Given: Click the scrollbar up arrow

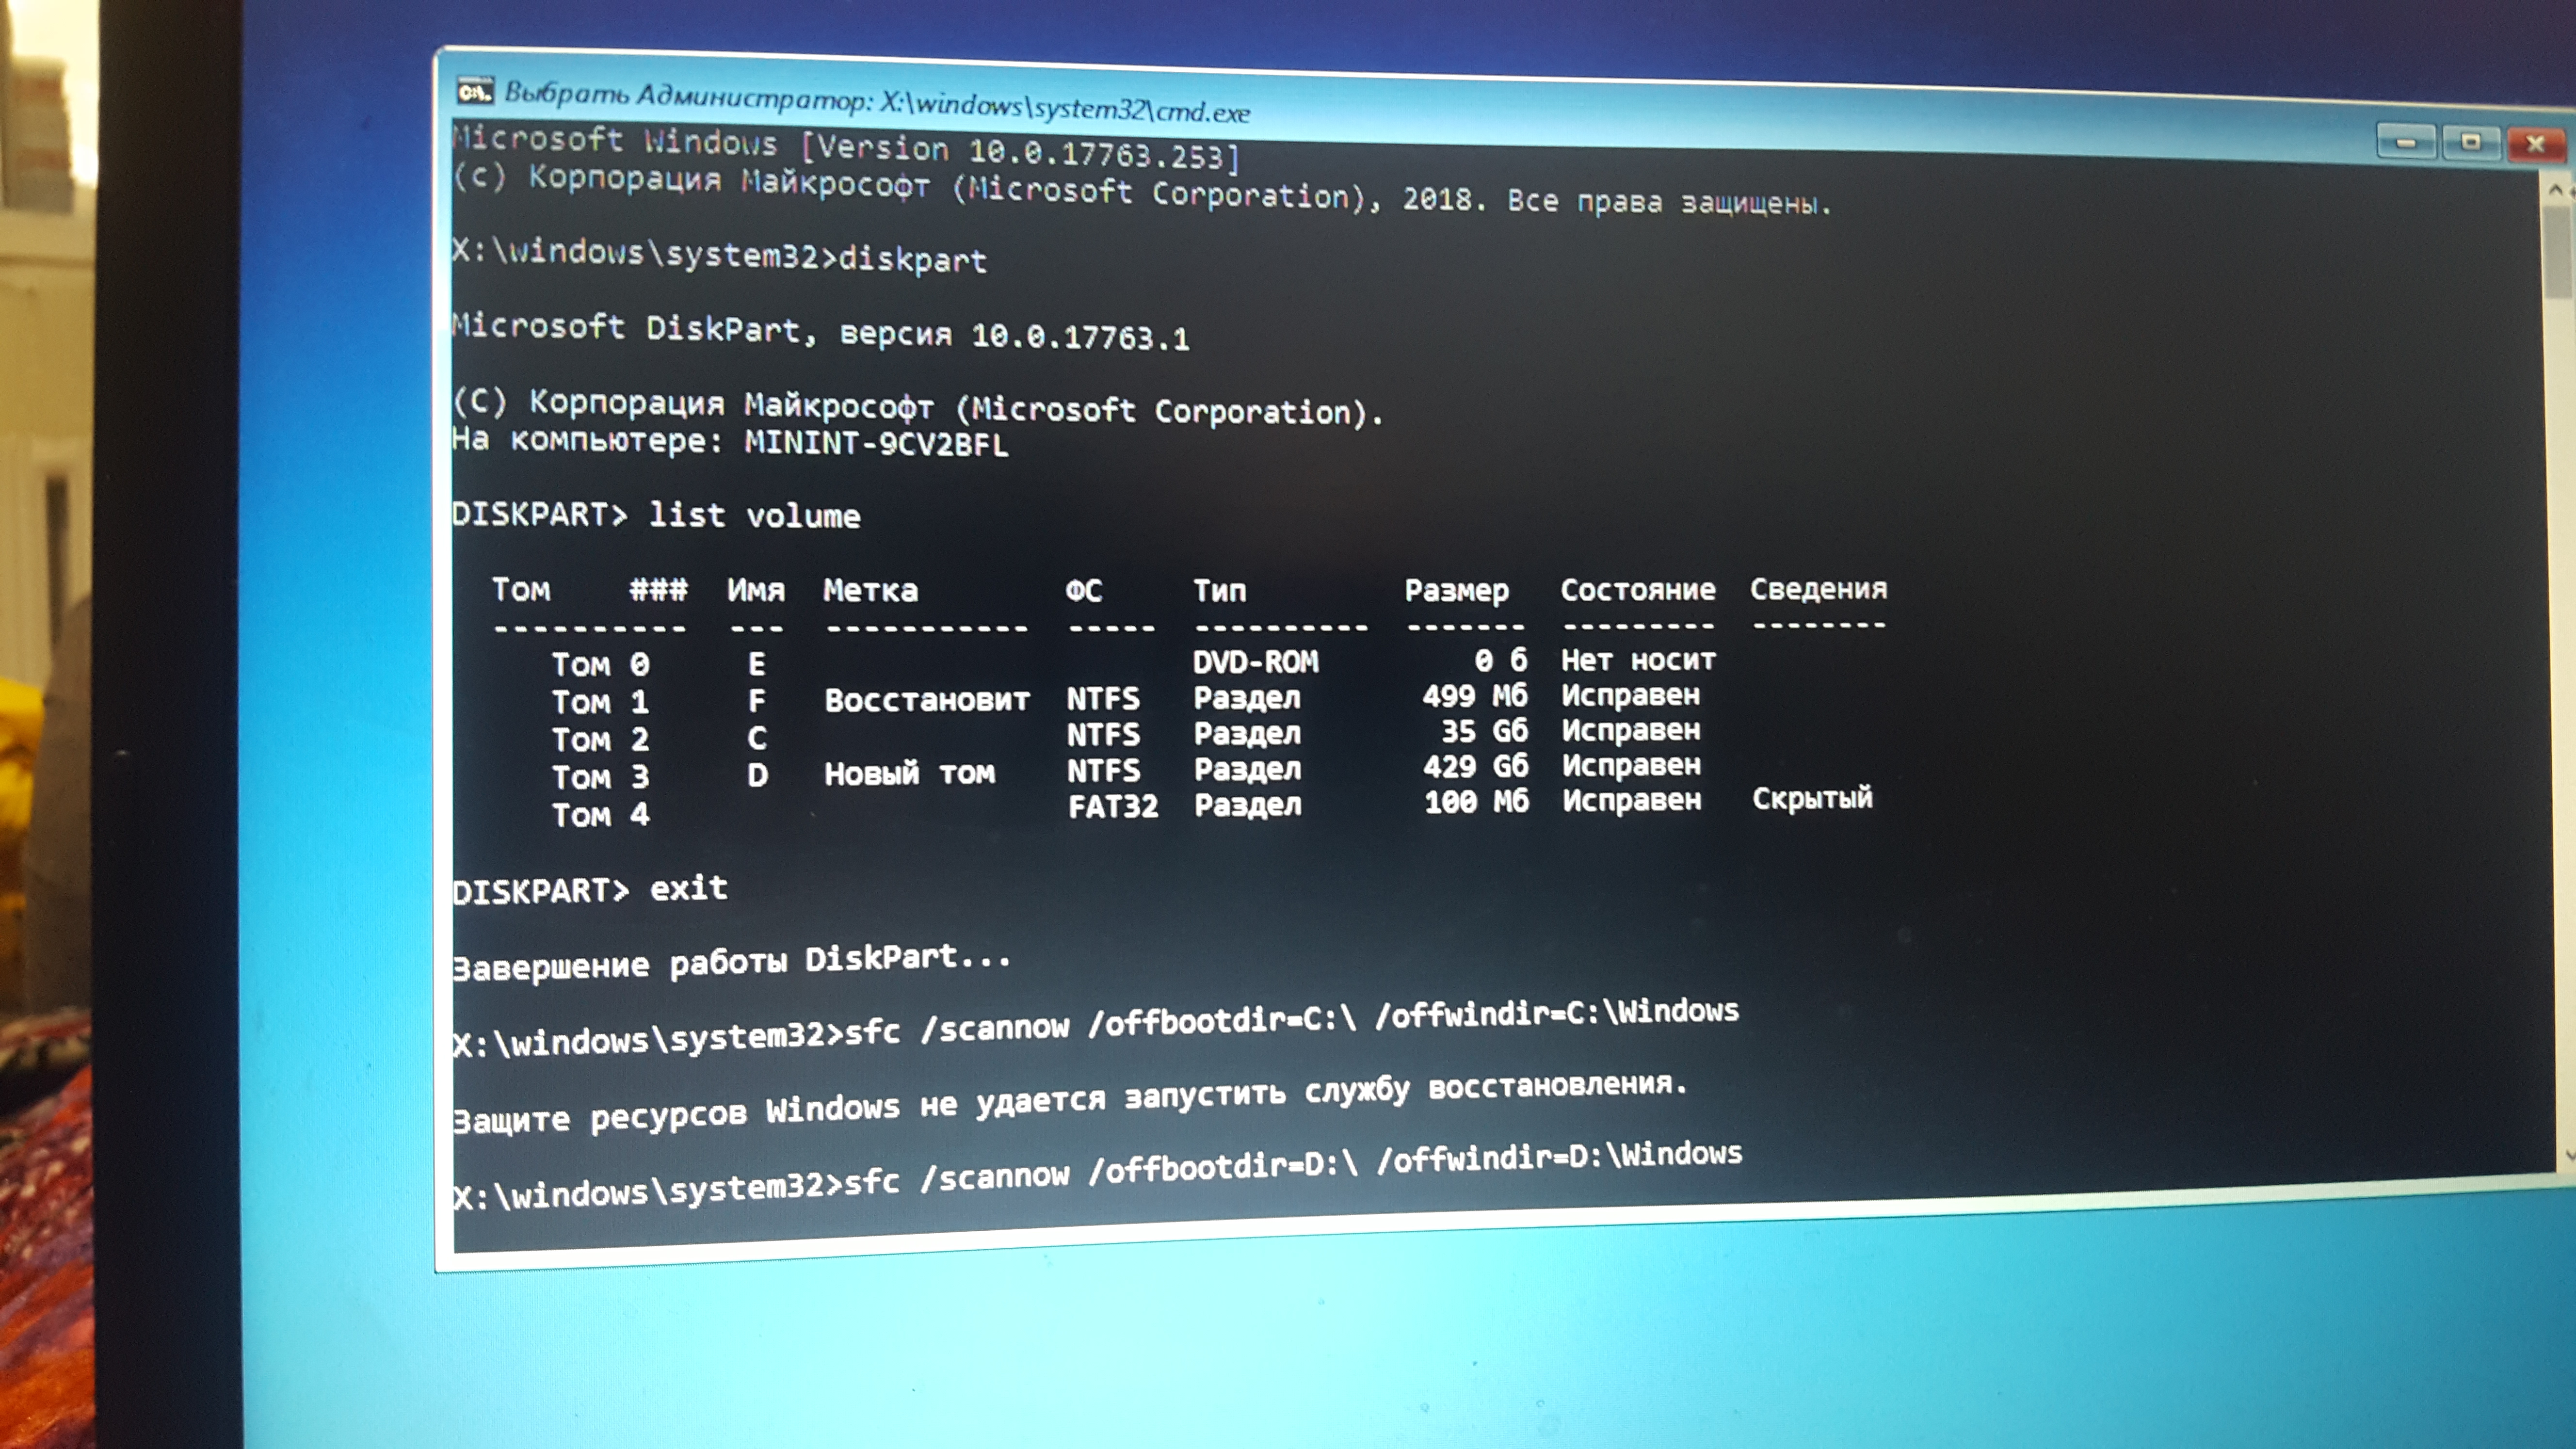Looking at the screenshot, I should 2556,189.
